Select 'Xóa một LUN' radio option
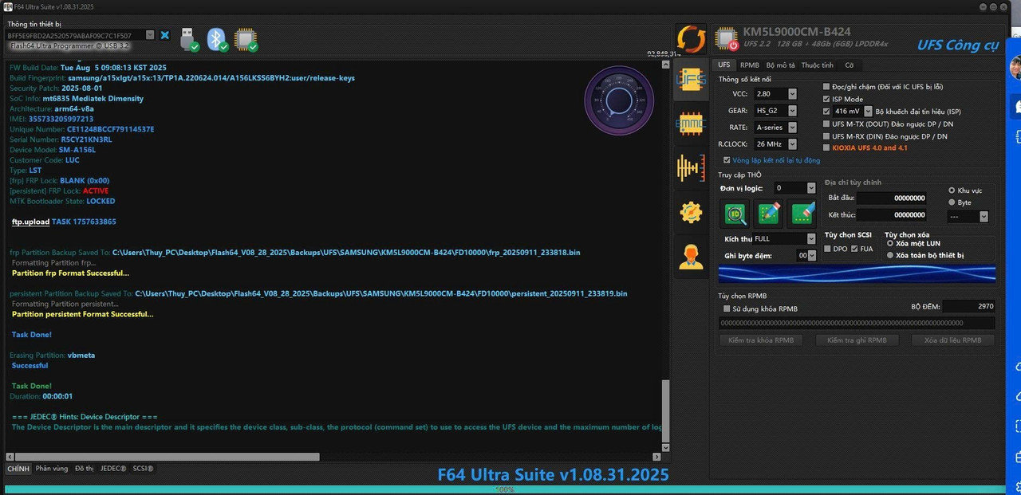This screenshot has width=1021, height=495. 890,243
